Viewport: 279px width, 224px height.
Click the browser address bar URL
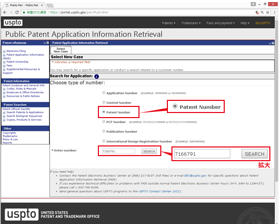click(x=79, y=12)
